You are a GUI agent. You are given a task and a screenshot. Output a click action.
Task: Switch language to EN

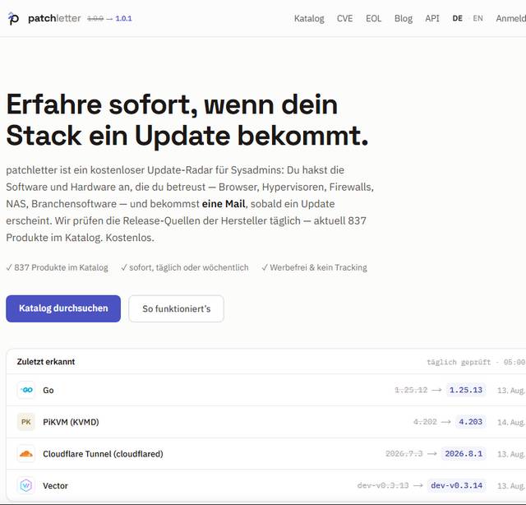coord(478,18)
